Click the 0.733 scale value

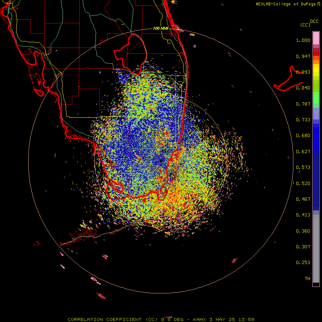click(303, 120)
